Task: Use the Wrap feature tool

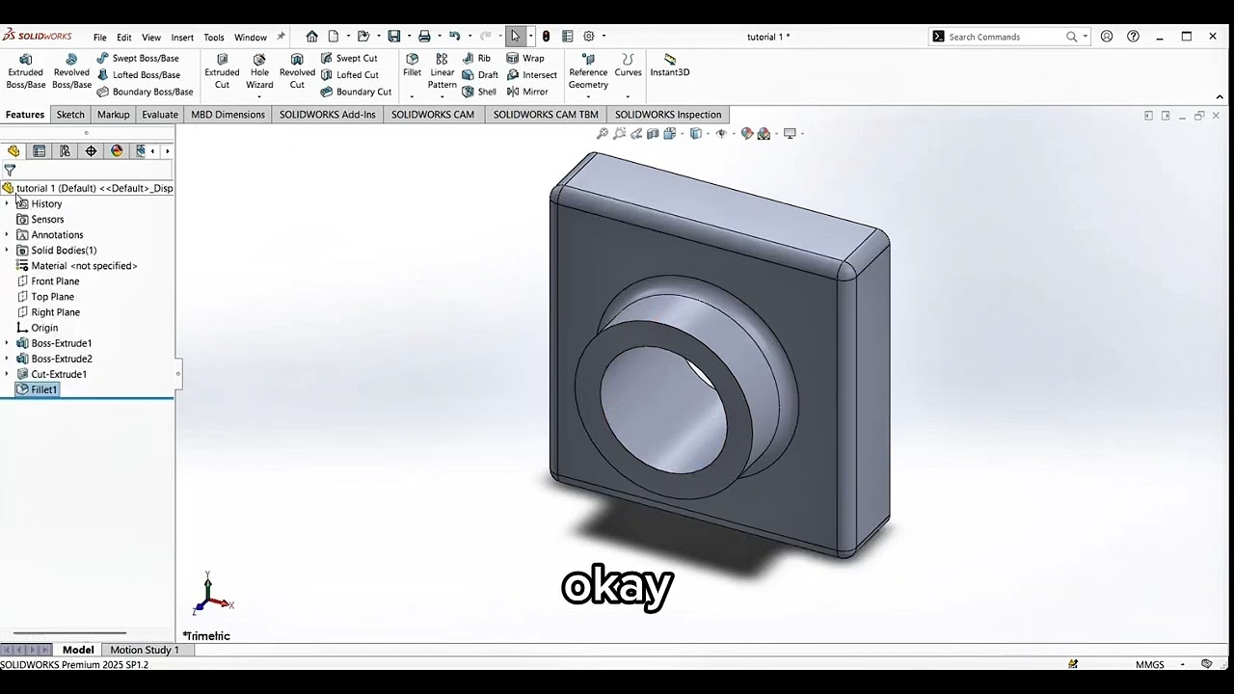Action: (x=525, y=58)
